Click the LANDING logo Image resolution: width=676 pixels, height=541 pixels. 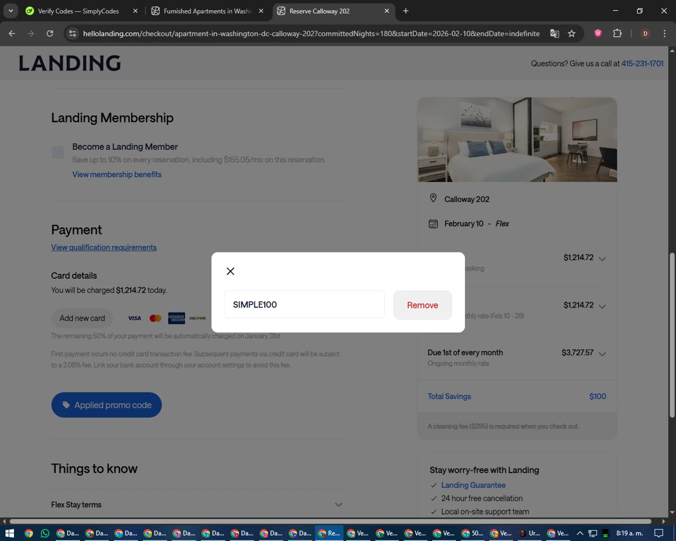70,63
